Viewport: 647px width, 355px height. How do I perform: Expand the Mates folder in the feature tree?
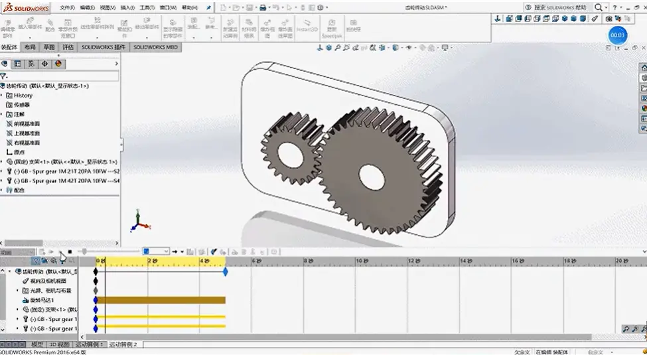pyautogui.click(x=1, y=190)
